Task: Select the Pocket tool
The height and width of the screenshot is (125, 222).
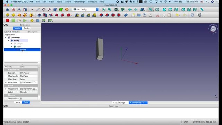Action: click(x=39, y=15)
